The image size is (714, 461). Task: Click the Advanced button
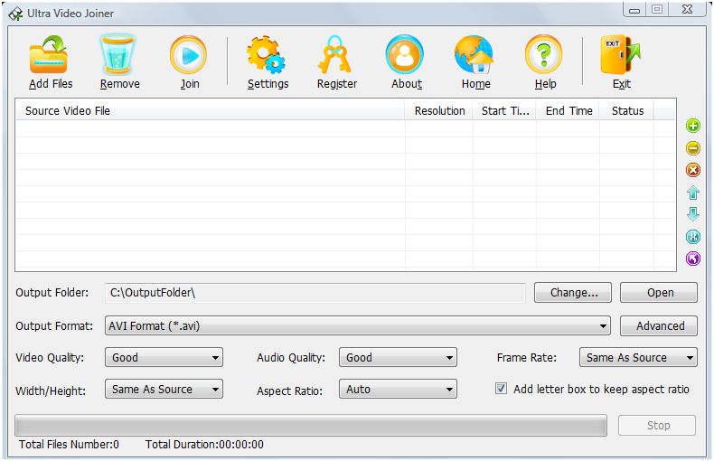[659, 325]
